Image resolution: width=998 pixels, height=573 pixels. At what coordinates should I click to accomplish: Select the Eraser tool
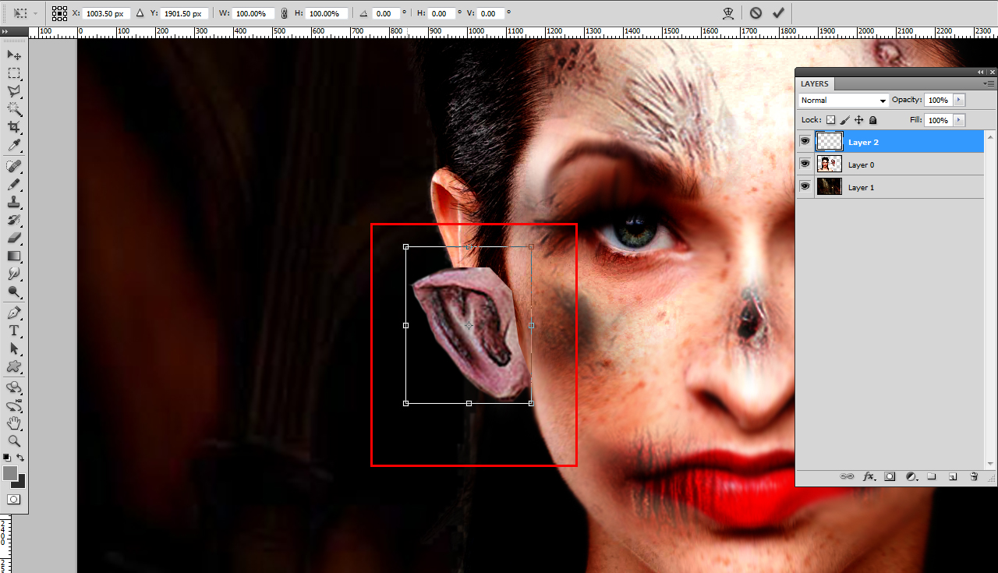[14, 238]
